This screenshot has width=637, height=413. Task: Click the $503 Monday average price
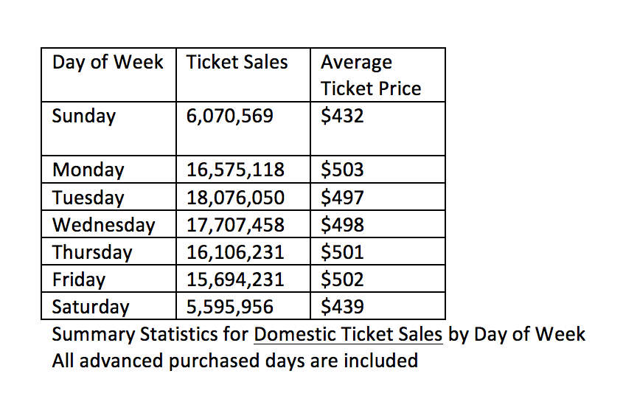click(343, 170)
